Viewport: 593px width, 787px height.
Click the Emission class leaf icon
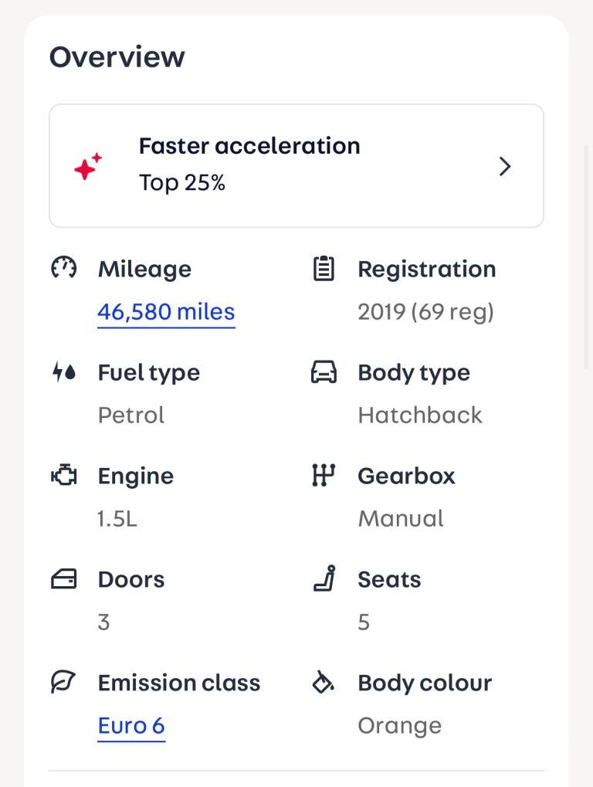coord(63,682)
